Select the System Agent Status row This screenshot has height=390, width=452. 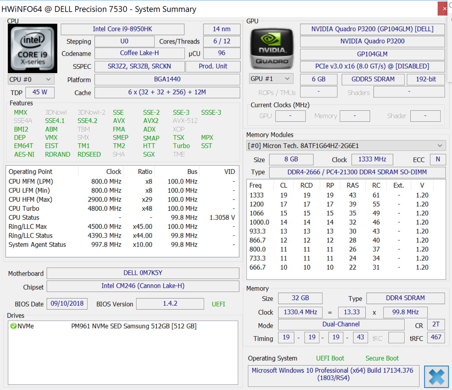(122, 245)
